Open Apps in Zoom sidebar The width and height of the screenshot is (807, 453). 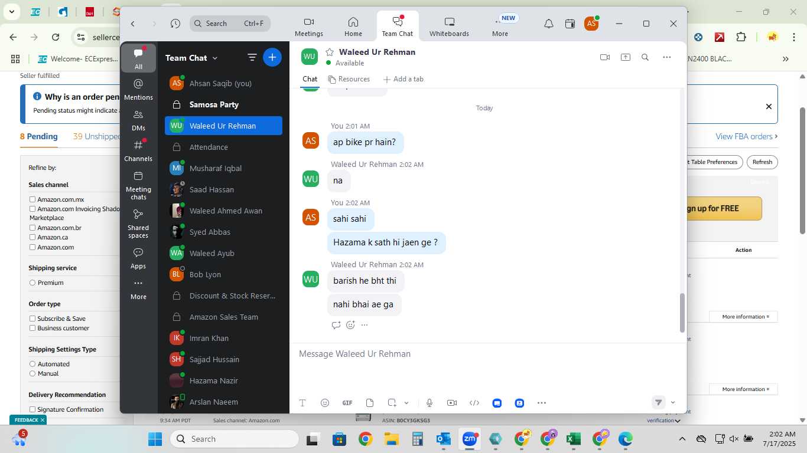click(138, 258)
